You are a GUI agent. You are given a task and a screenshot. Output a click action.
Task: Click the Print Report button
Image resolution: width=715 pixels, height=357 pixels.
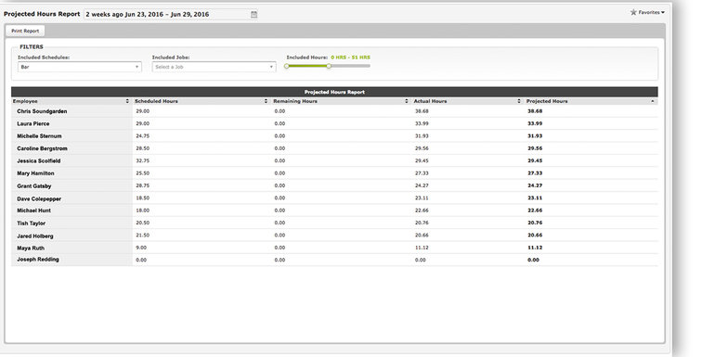click(25, 31)
